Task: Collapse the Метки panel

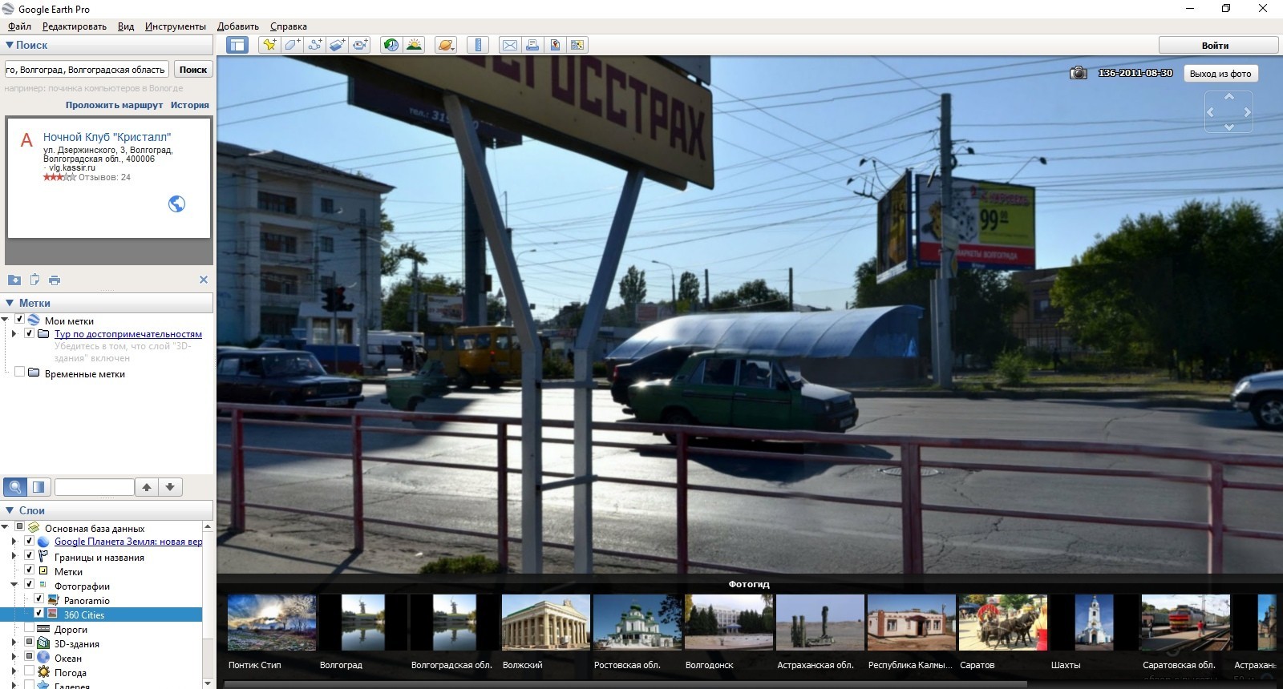Action: pyautogui.click(x=10, y=303)
